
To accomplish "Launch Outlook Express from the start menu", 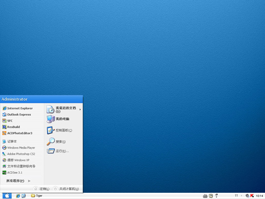I will (16, 115).
